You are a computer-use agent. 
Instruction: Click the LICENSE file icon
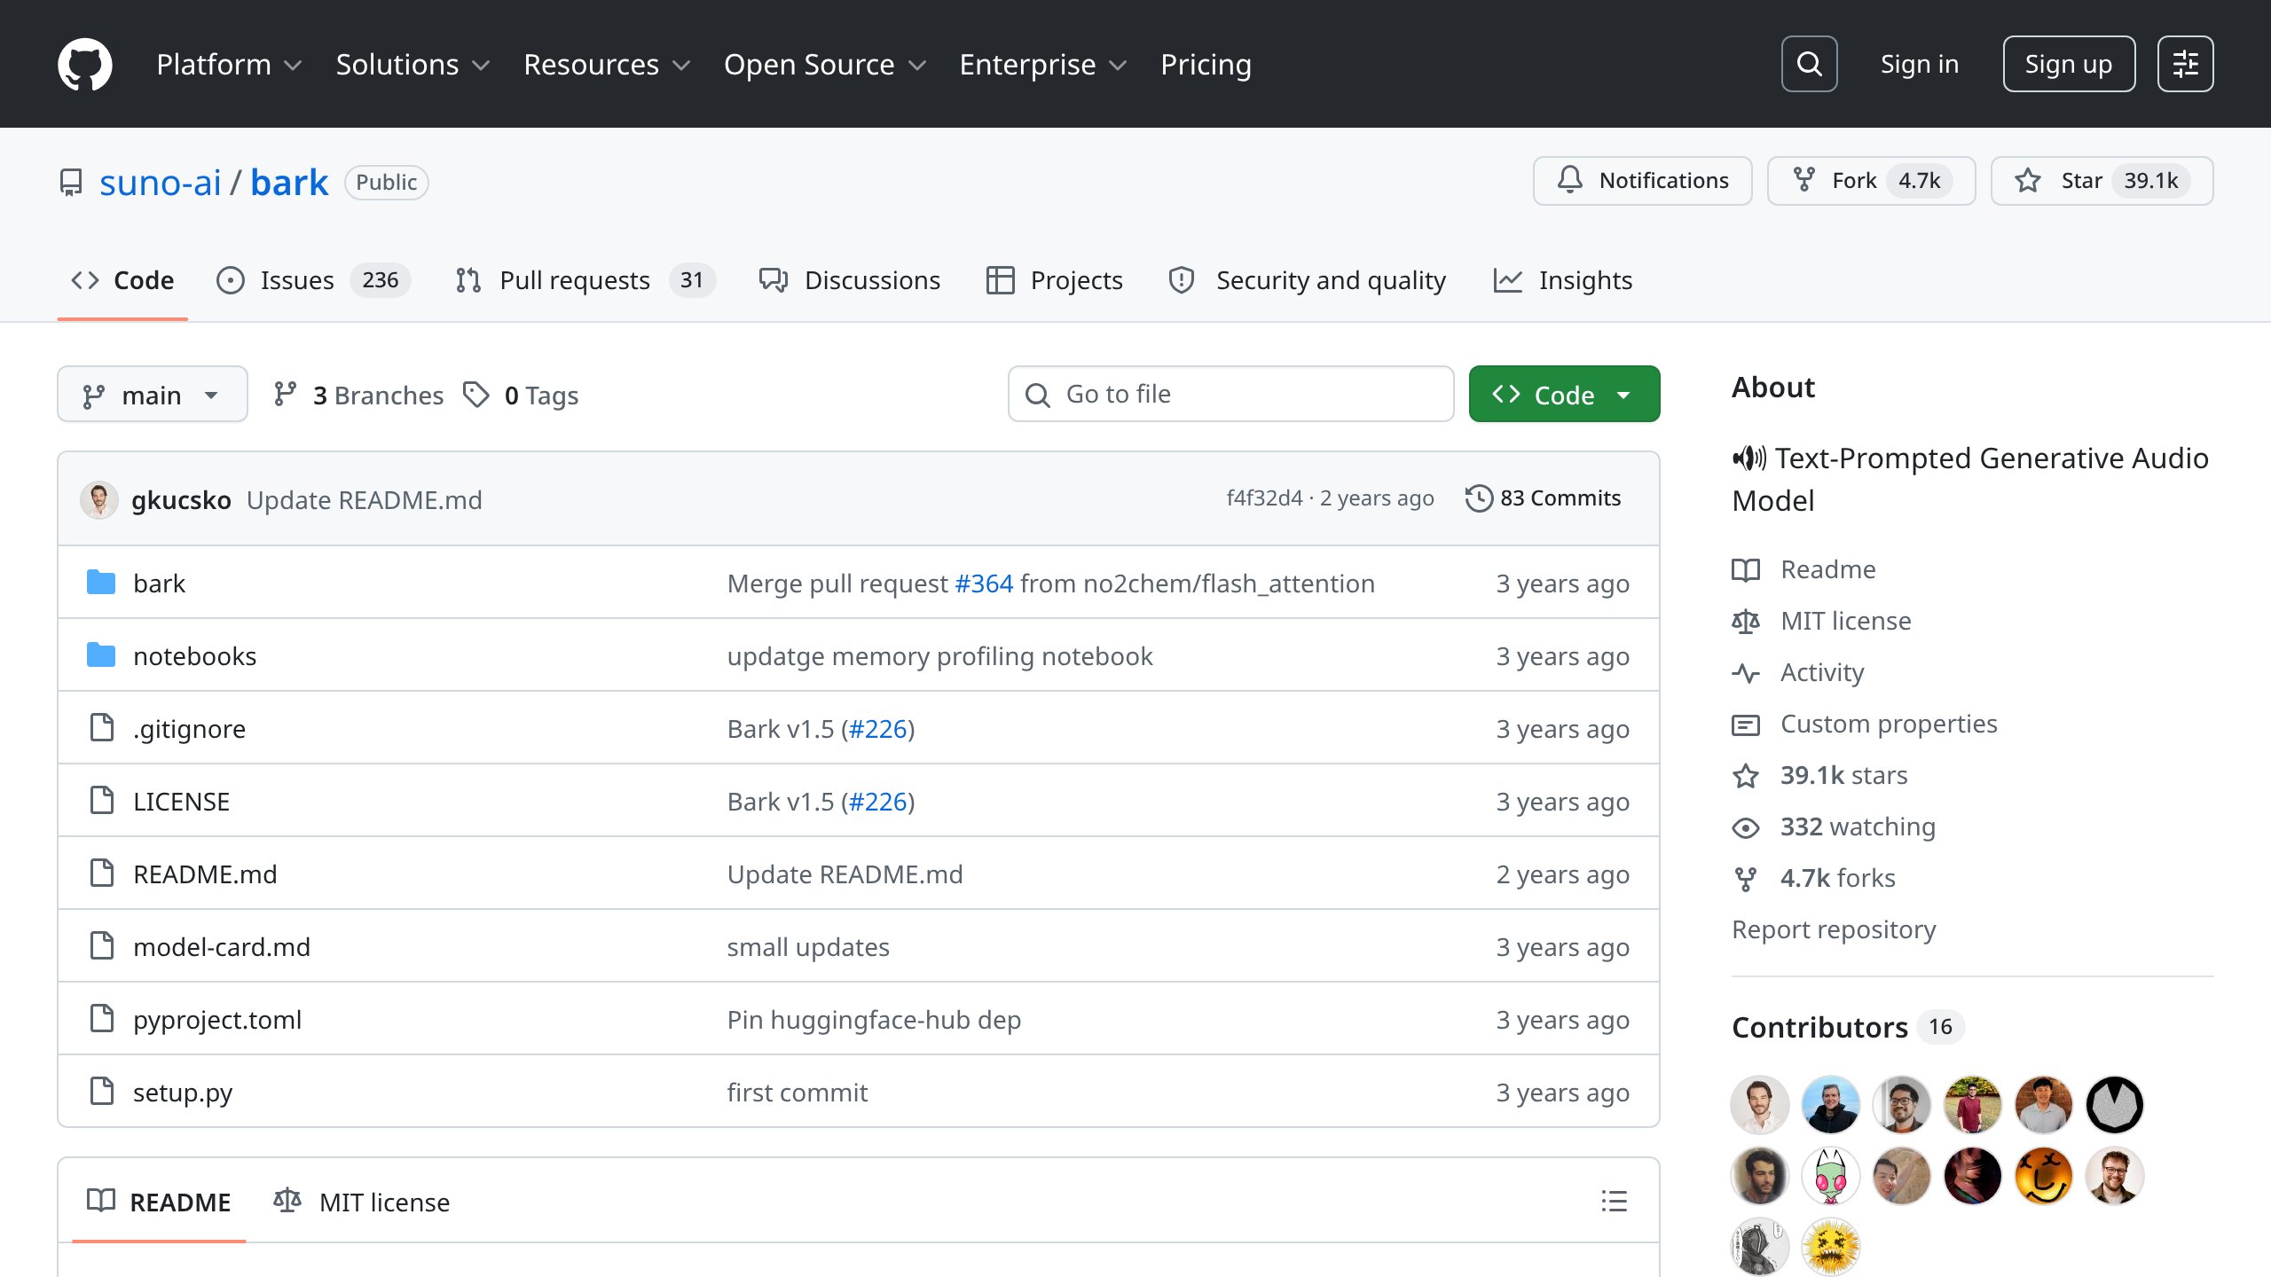pyautogui.click(x=102, y=801)
